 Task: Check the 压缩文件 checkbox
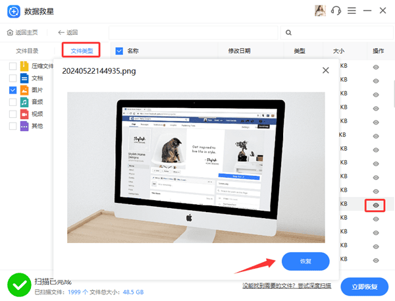click(x=13, y=66)
